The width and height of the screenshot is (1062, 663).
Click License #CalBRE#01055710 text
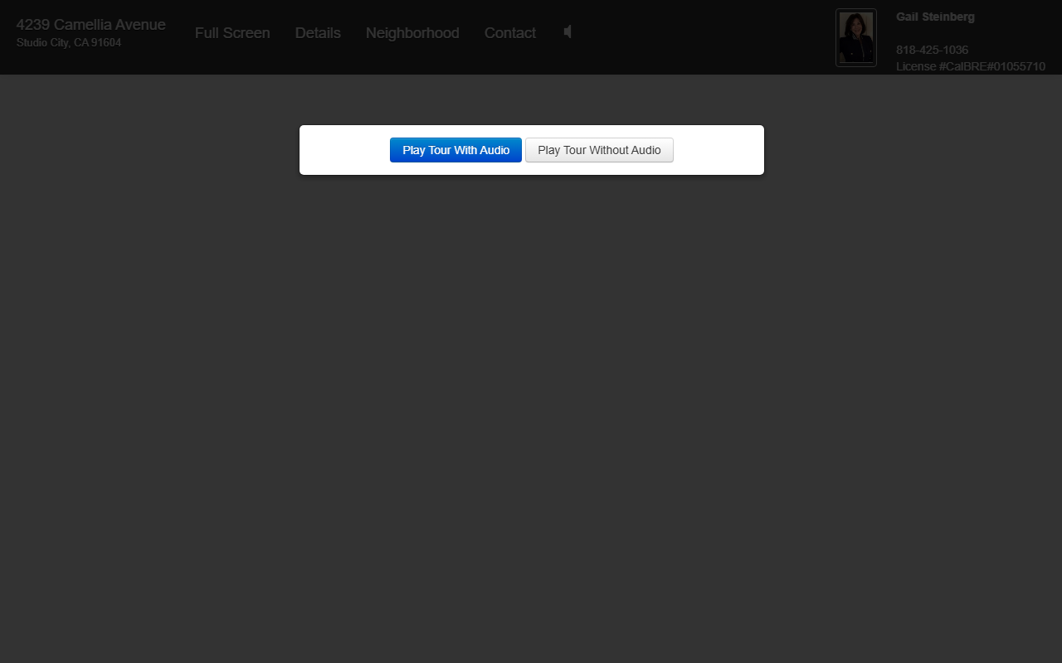(x=971, y=66)
